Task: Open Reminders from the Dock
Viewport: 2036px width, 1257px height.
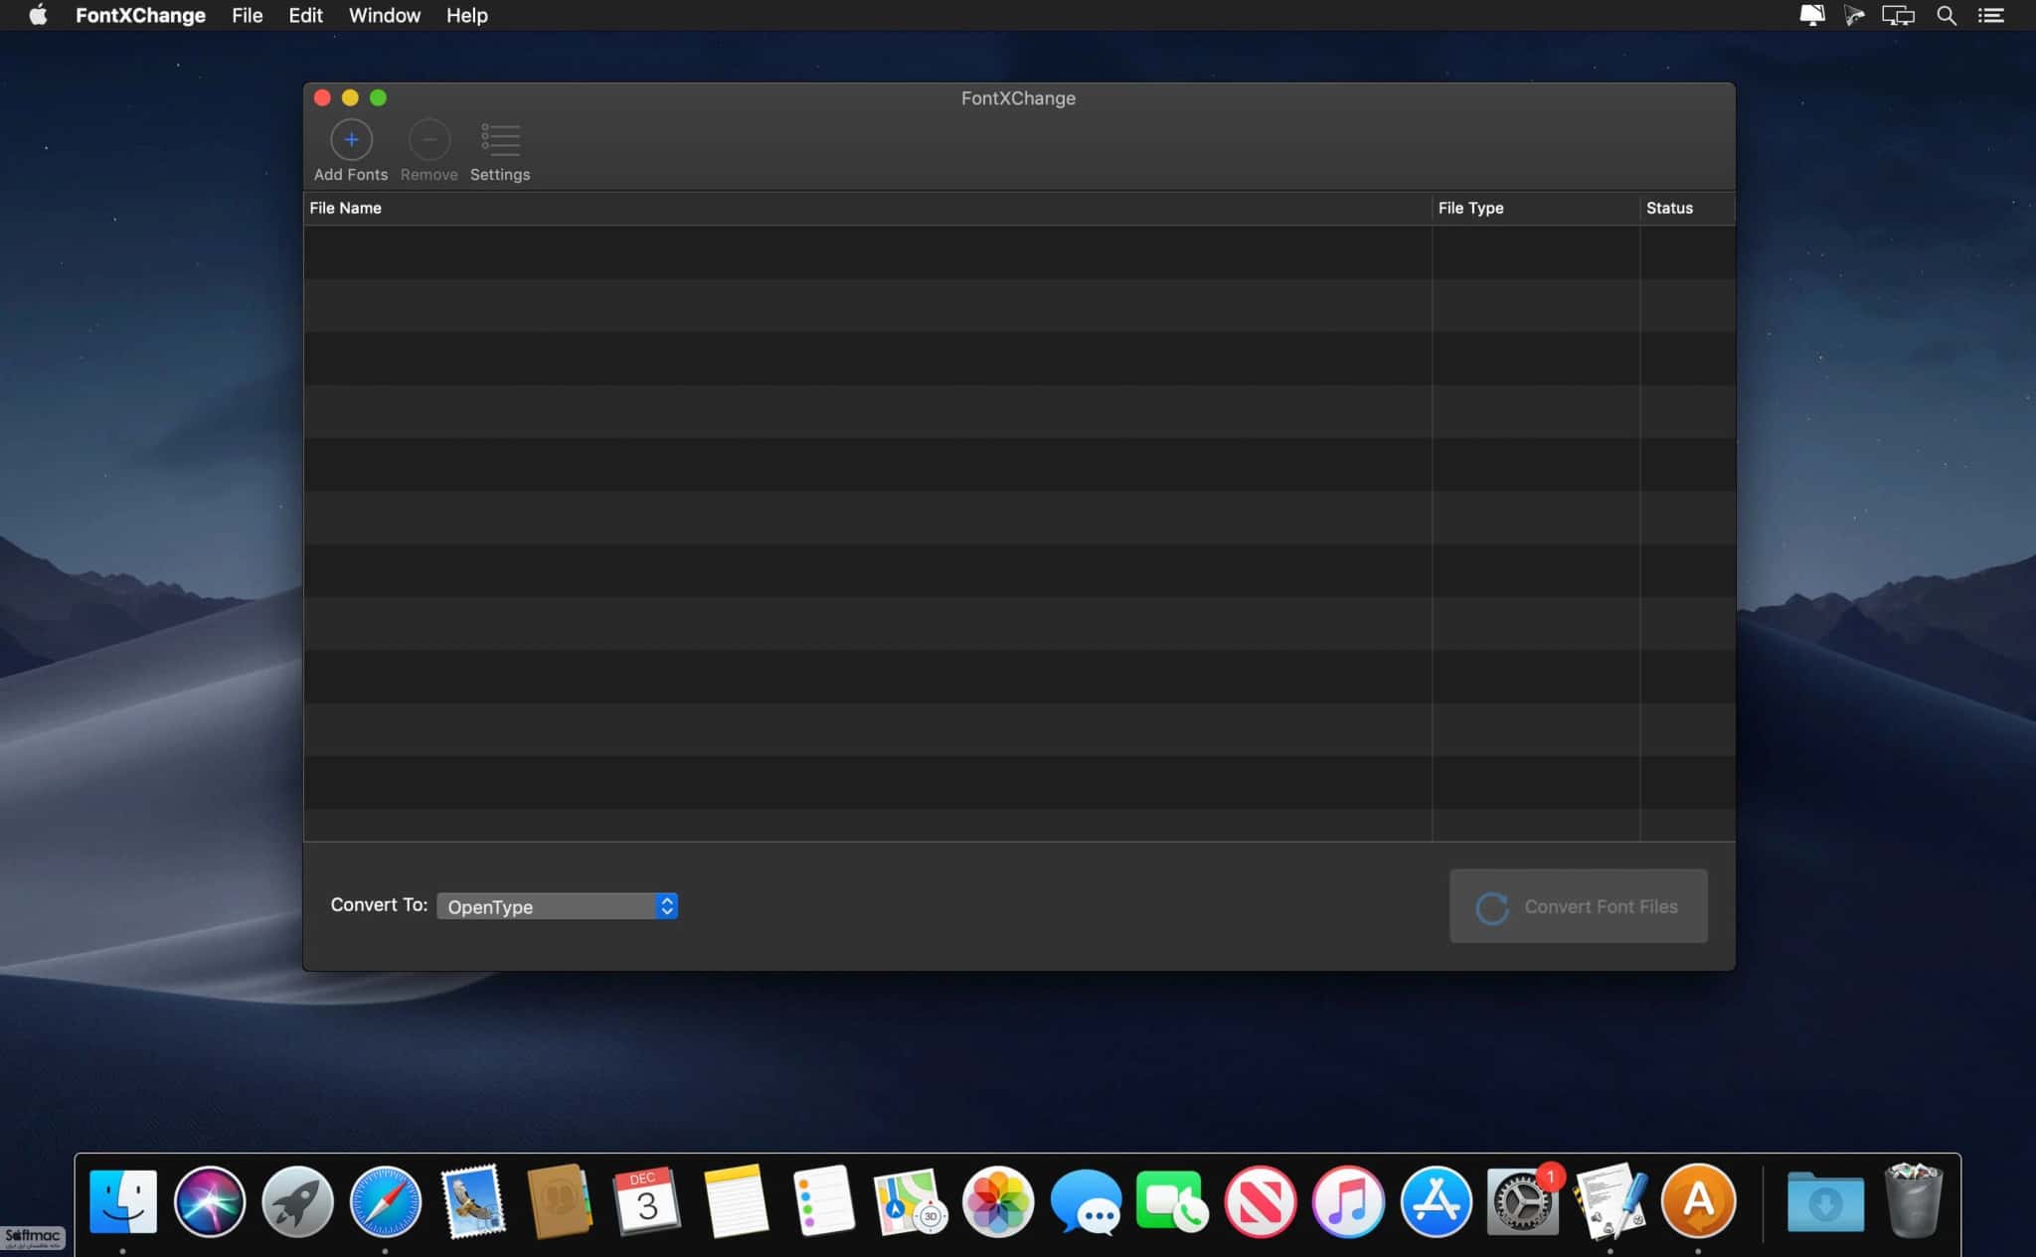Action: [823, 1201]
